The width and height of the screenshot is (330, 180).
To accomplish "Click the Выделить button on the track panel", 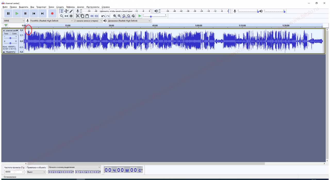I will (11, 52).
